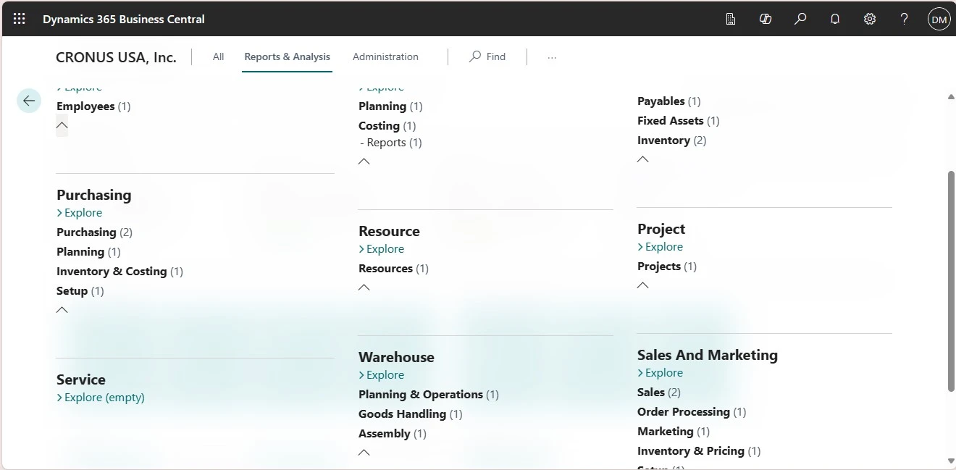Open the report document icon in header

pos(731,20)
